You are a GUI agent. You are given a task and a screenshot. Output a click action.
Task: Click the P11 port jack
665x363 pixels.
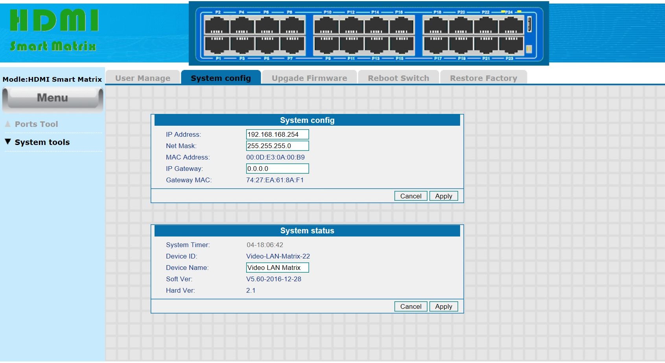coord(352,44)
